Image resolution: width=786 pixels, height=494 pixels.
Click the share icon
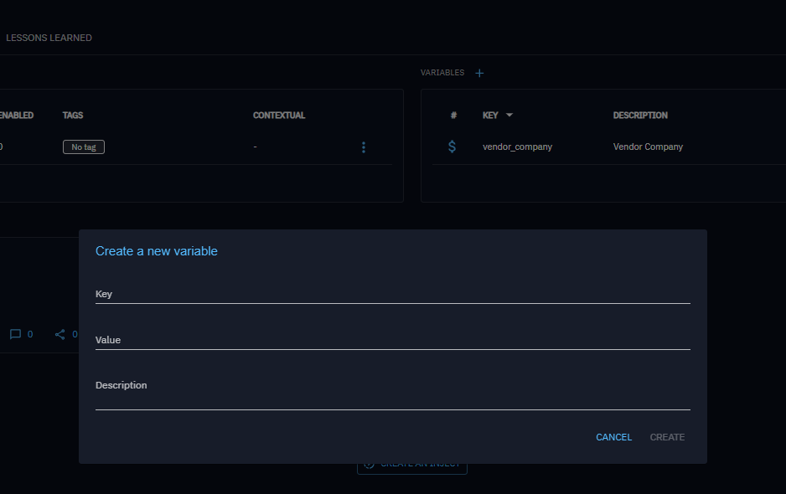60,334
